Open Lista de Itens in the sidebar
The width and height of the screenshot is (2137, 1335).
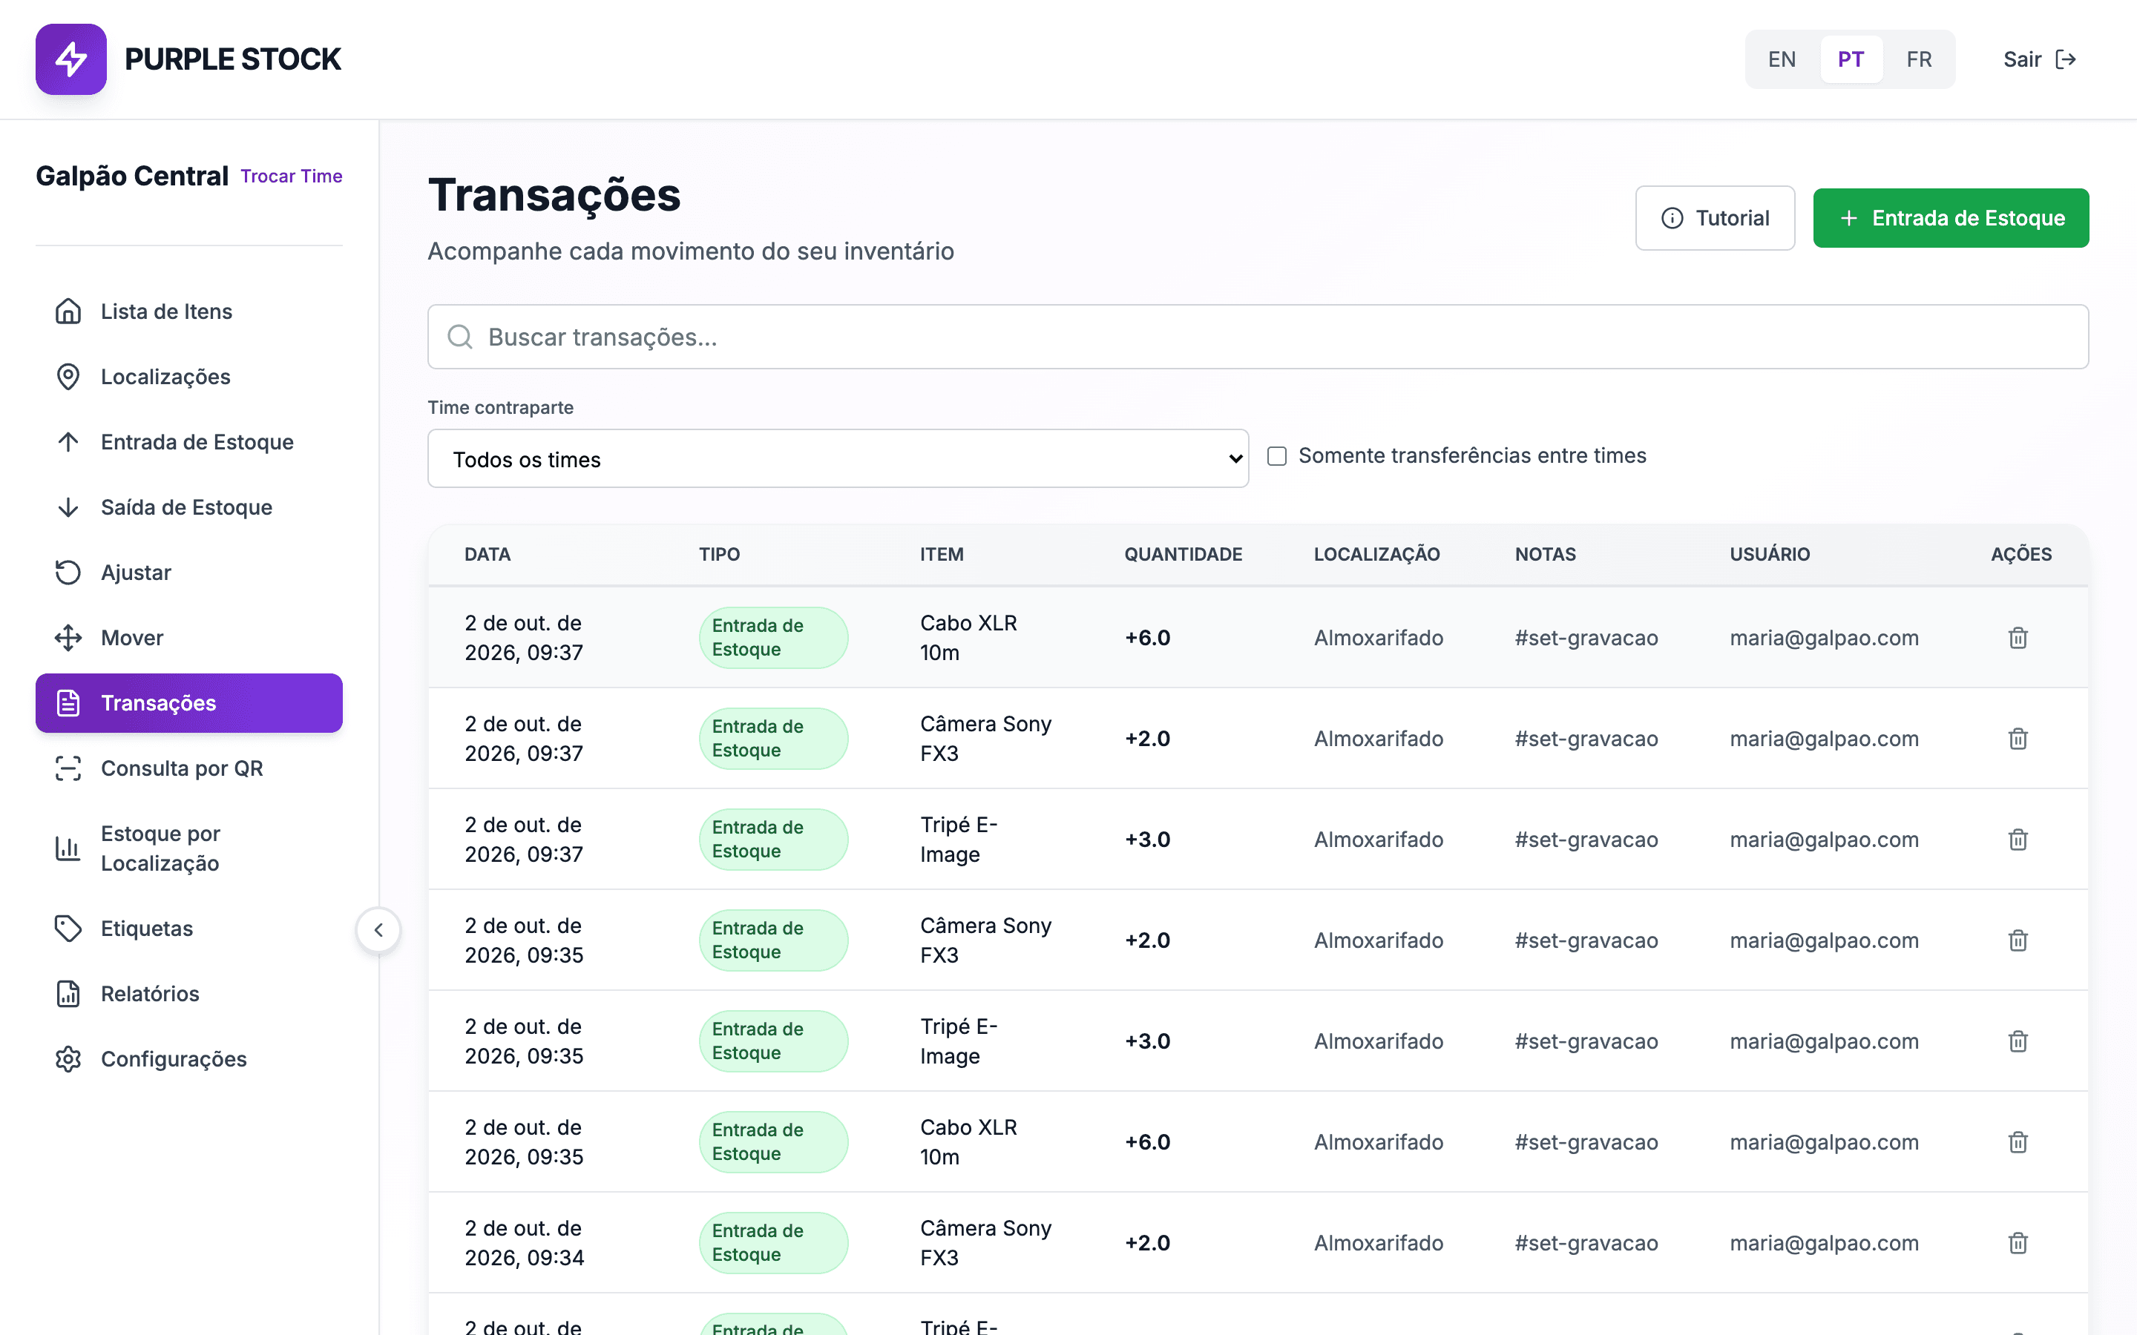coord(189,311)
